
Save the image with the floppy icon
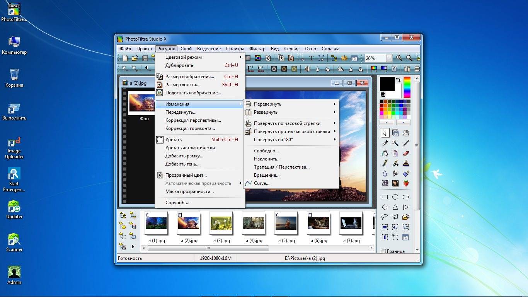tap(145, 58)
